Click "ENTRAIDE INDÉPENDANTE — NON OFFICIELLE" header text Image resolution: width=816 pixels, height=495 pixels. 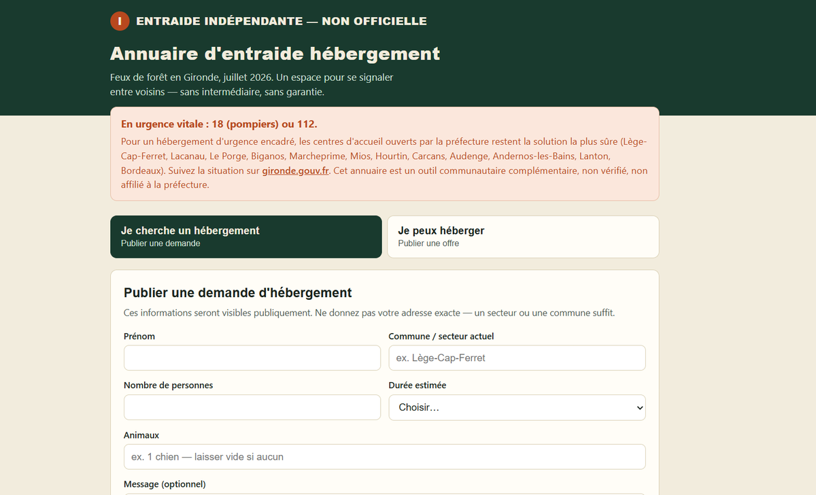click(282, 21)
